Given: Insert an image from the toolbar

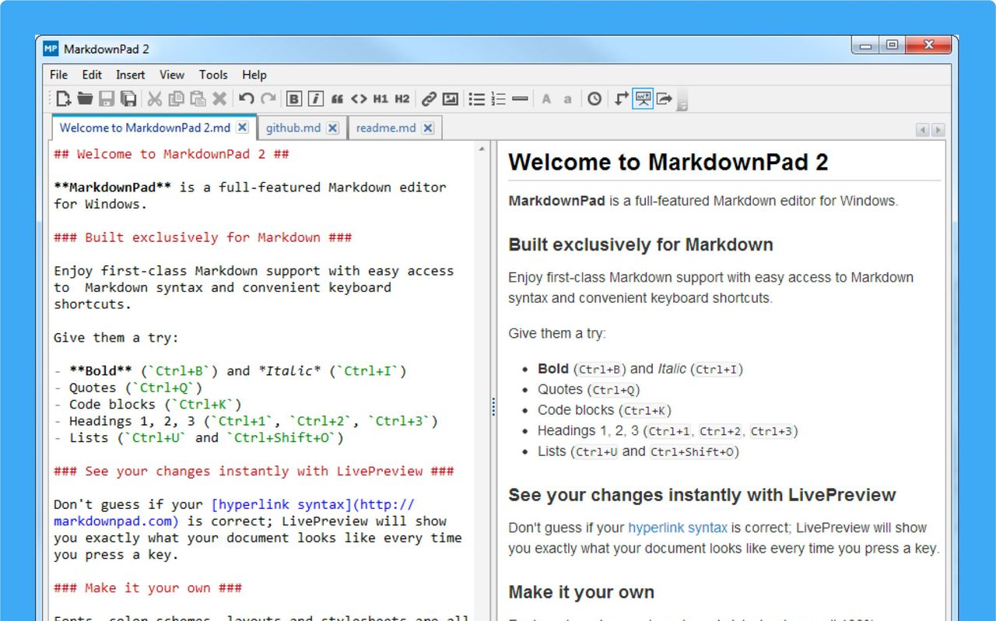Looking at the screenshot, I should pos(451,99).
